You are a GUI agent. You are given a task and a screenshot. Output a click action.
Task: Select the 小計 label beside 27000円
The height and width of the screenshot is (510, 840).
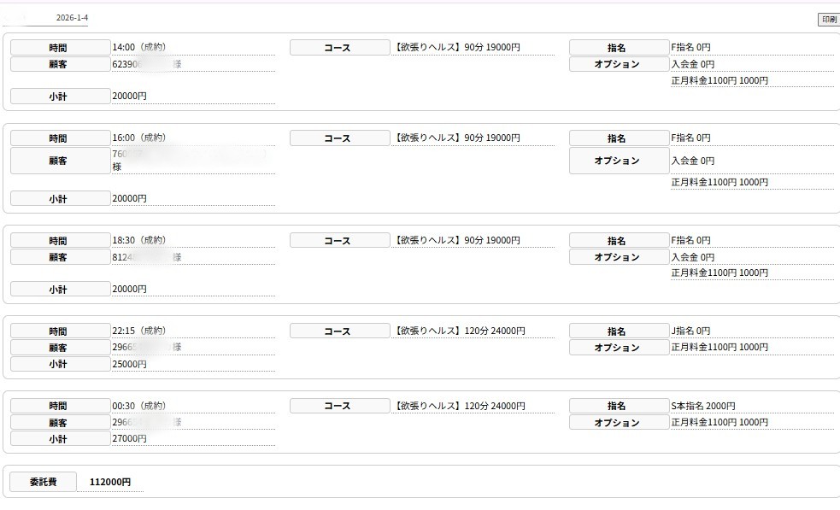click(59, 439)
